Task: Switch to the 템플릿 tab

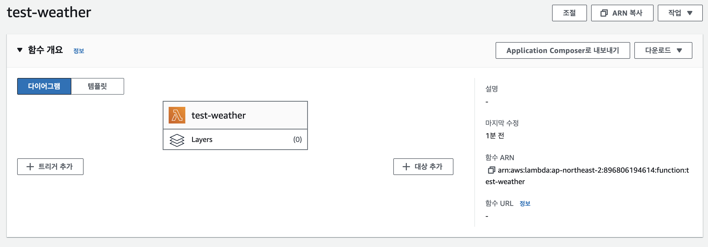Action: pos(98,86)
